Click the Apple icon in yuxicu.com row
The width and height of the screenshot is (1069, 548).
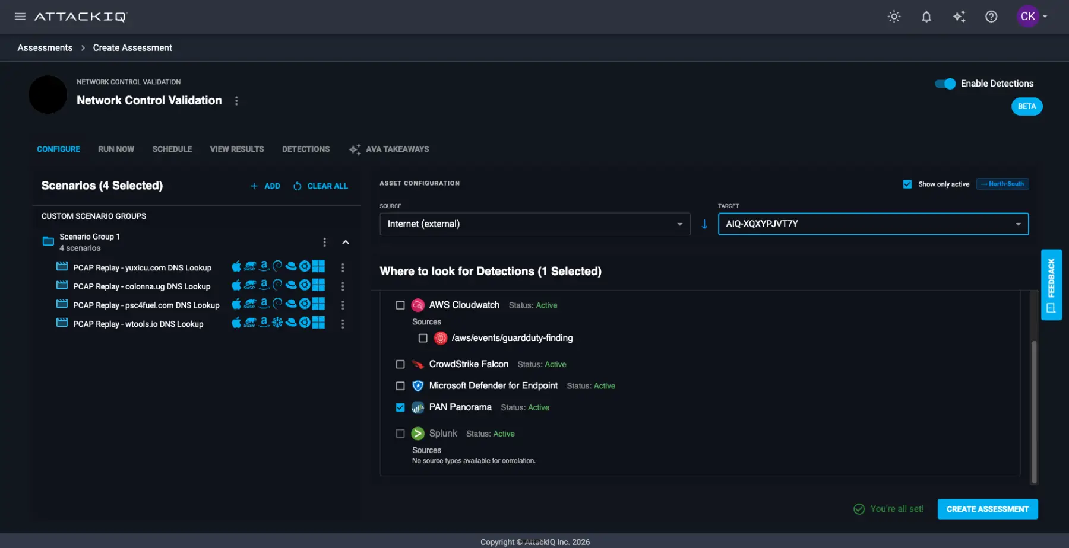(236, 266)
